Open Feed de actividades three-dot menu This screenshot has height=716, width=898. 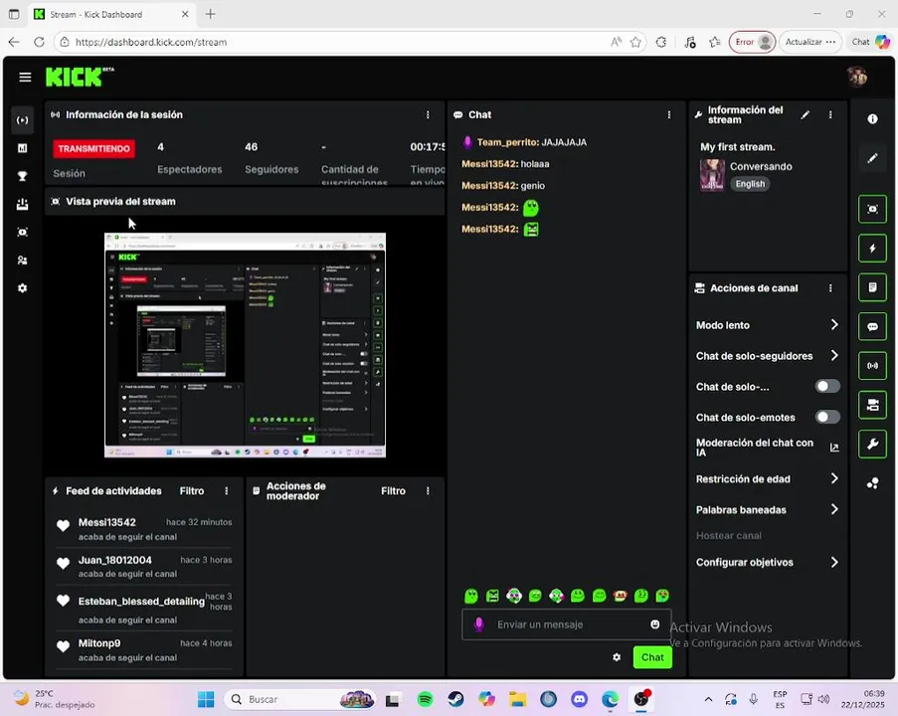point(227,491)
